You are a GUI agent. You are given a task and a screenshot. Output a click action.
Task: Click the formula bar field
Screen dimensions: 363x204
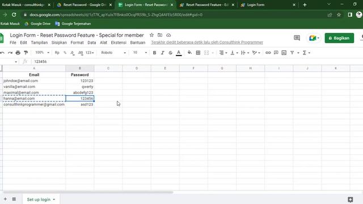[197, 62]
